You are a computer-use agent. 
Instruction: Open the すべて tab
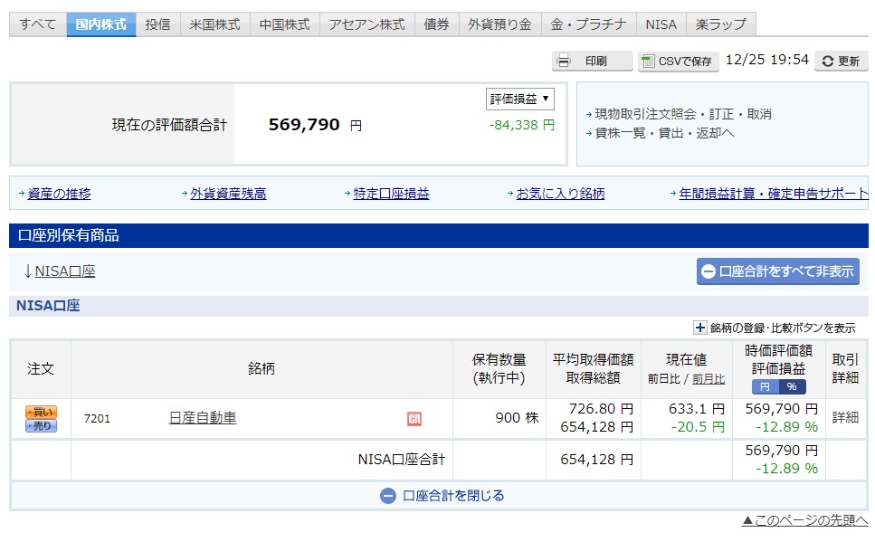click(38, 24)
